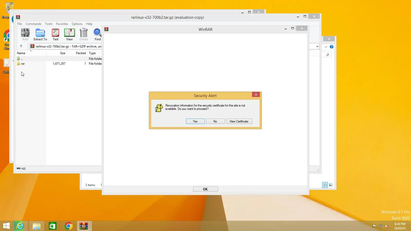This screenshot has height=231, width=411.
Task: Sort the file list by Size column
Action: 57,53
